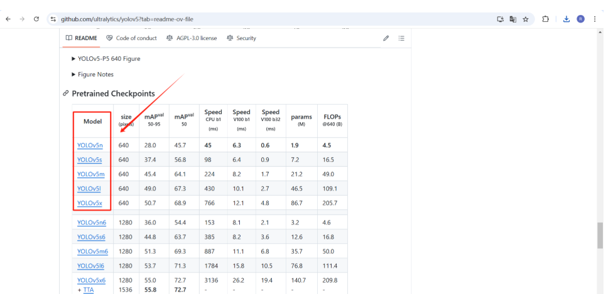The image size is (606, 294).
Task: Switch to the Code of conduct tab
Action: click(131, 38)
